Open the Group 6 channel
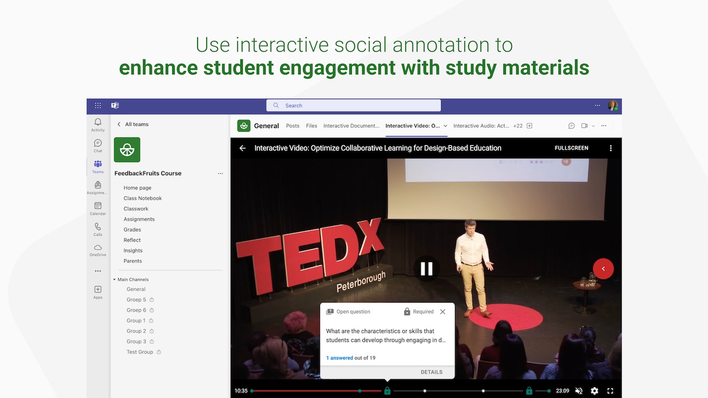 [136, 310]
